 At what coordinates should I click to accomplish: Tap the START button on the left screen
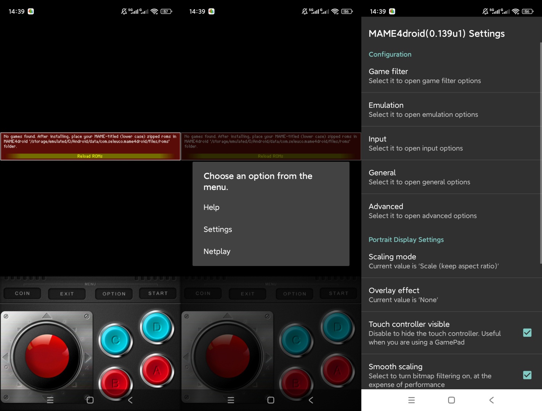(158, 293)
